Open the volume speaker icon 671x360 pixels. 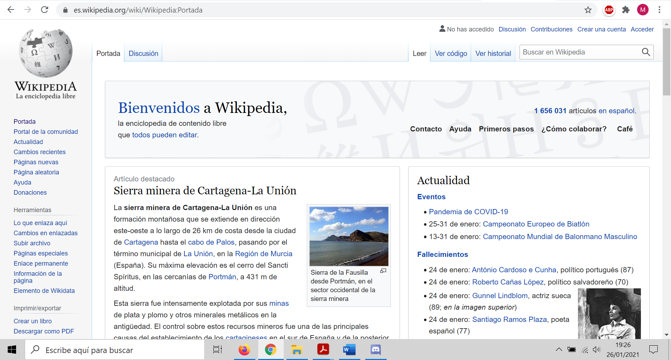click(x=596, y=350)
